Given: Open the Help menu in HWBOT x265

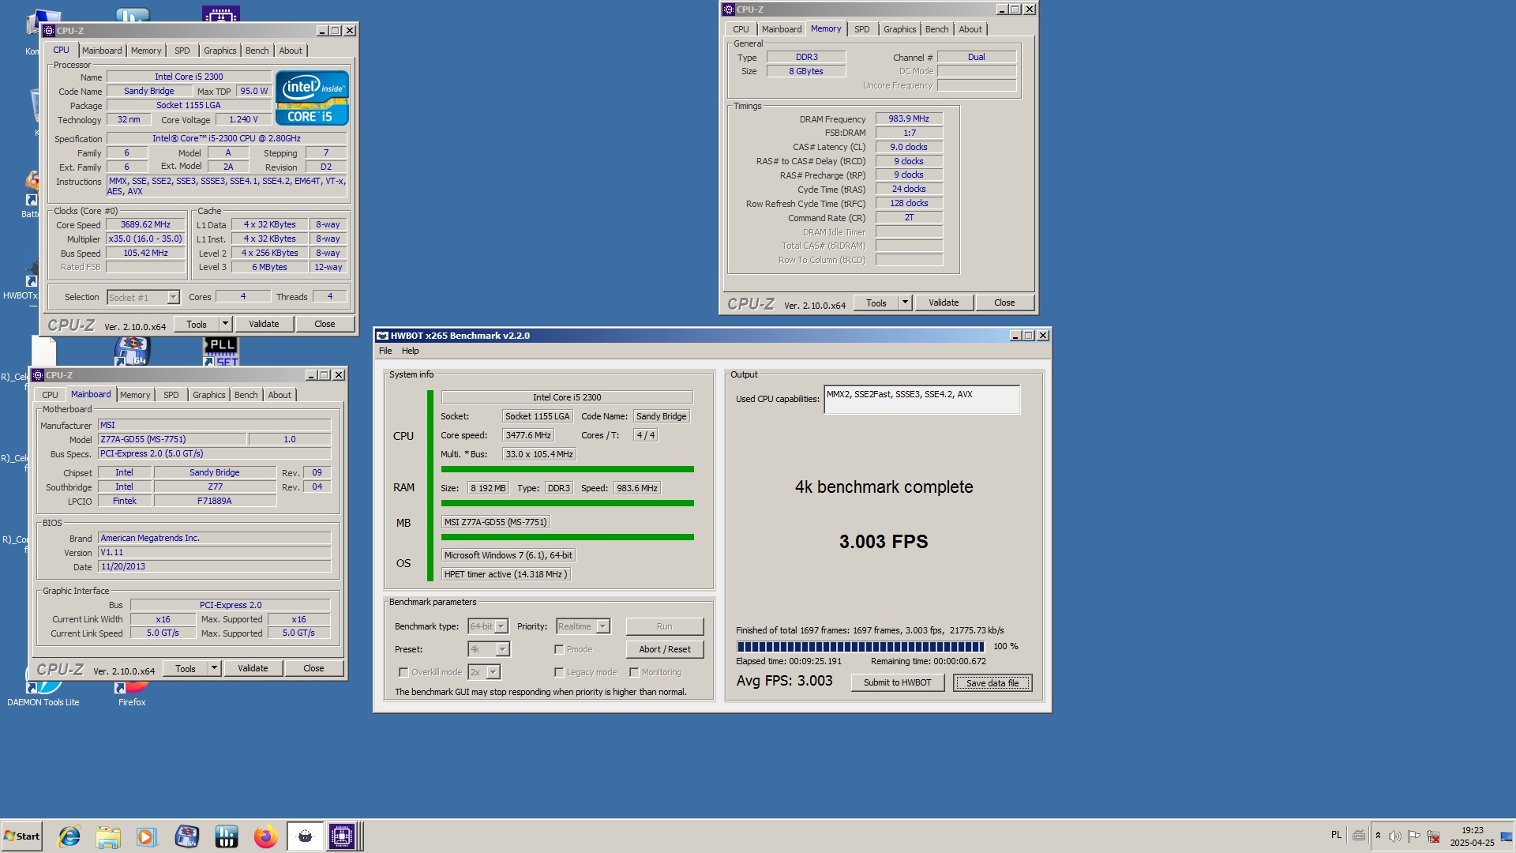Looking at the screenshot, I should (411, 351).
